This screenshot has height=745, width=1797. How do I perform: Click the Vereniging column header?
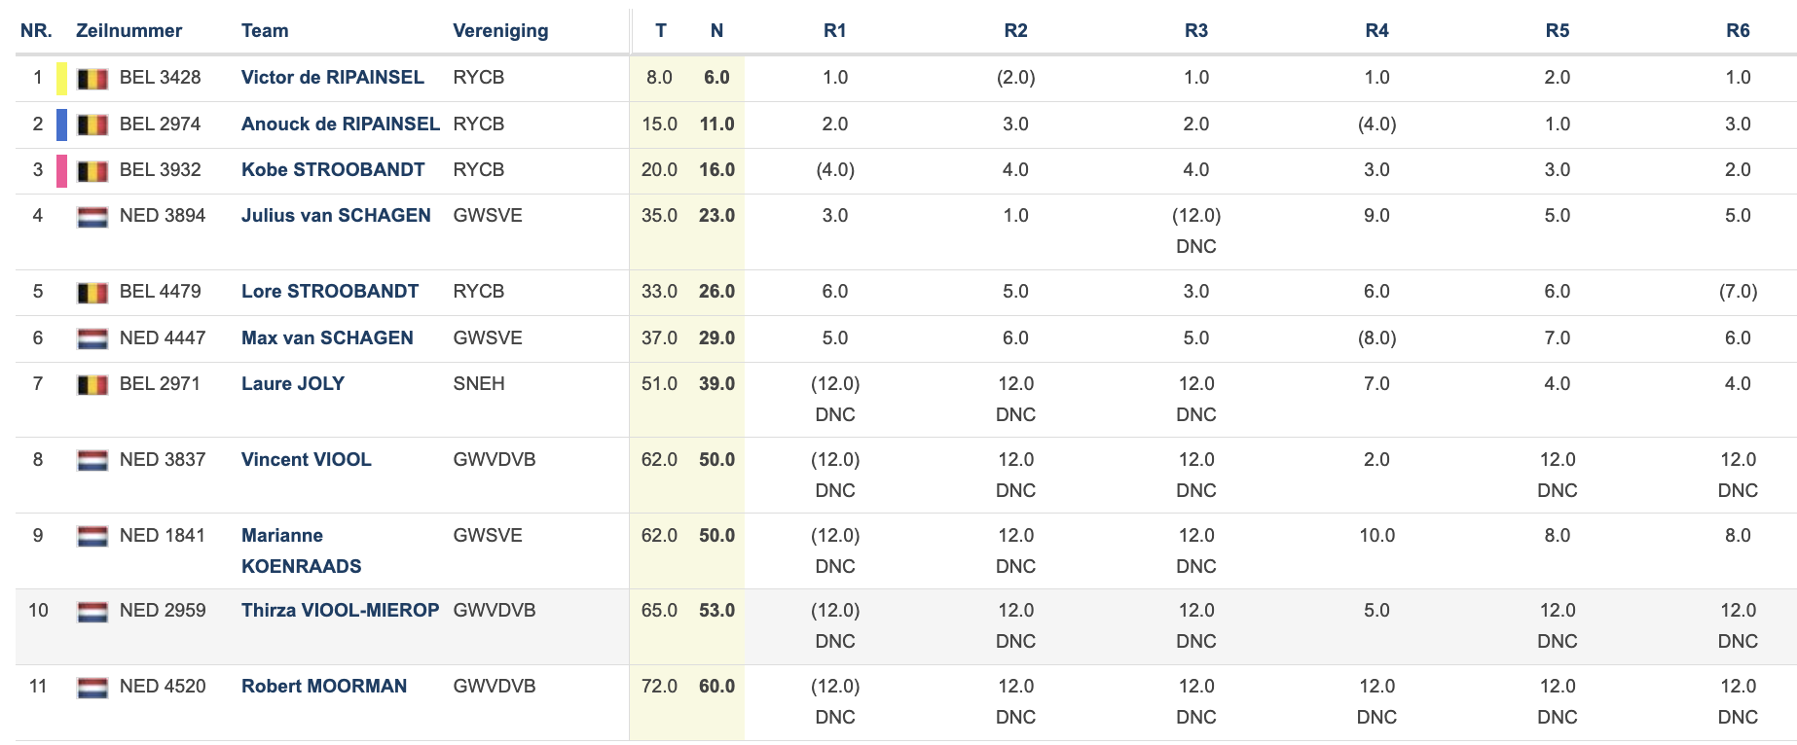coord(500,31)
